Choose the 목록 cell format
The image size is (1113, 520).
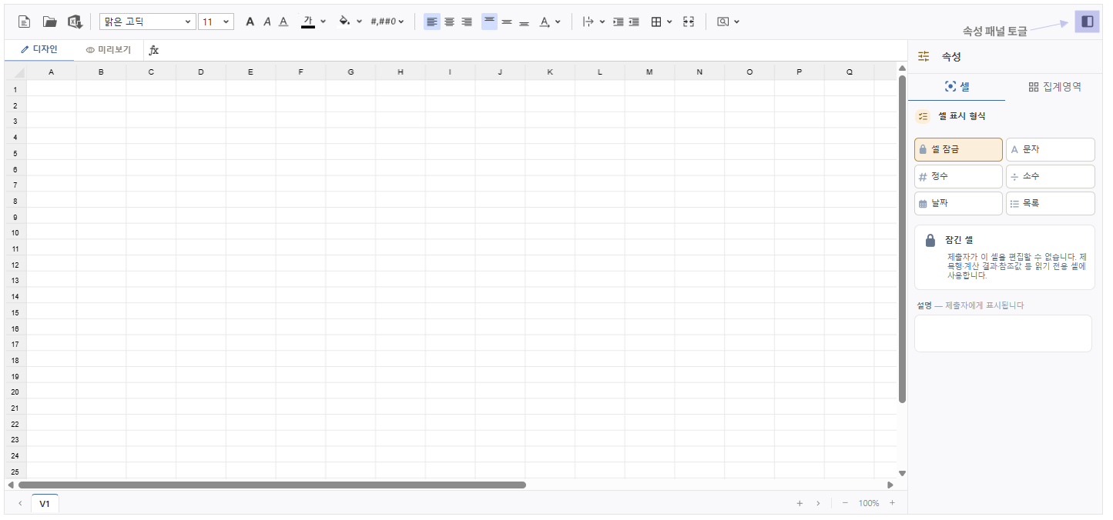(1050, 203)
